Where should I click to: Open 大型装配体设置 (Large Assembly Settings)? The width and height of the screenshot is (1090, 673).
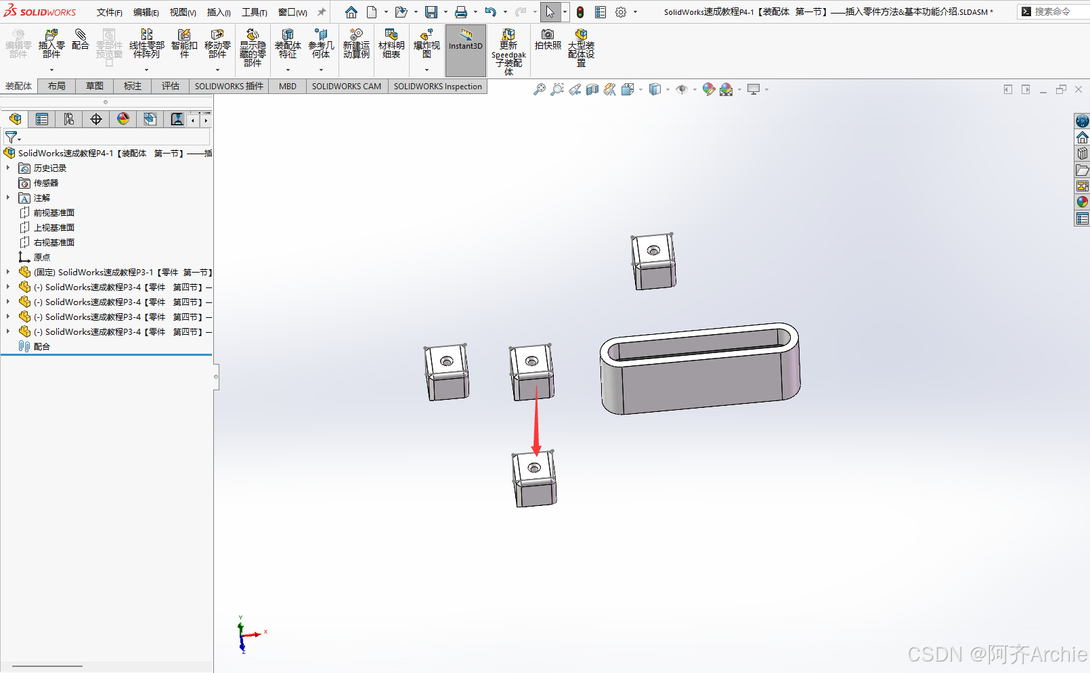pos(581,47)
